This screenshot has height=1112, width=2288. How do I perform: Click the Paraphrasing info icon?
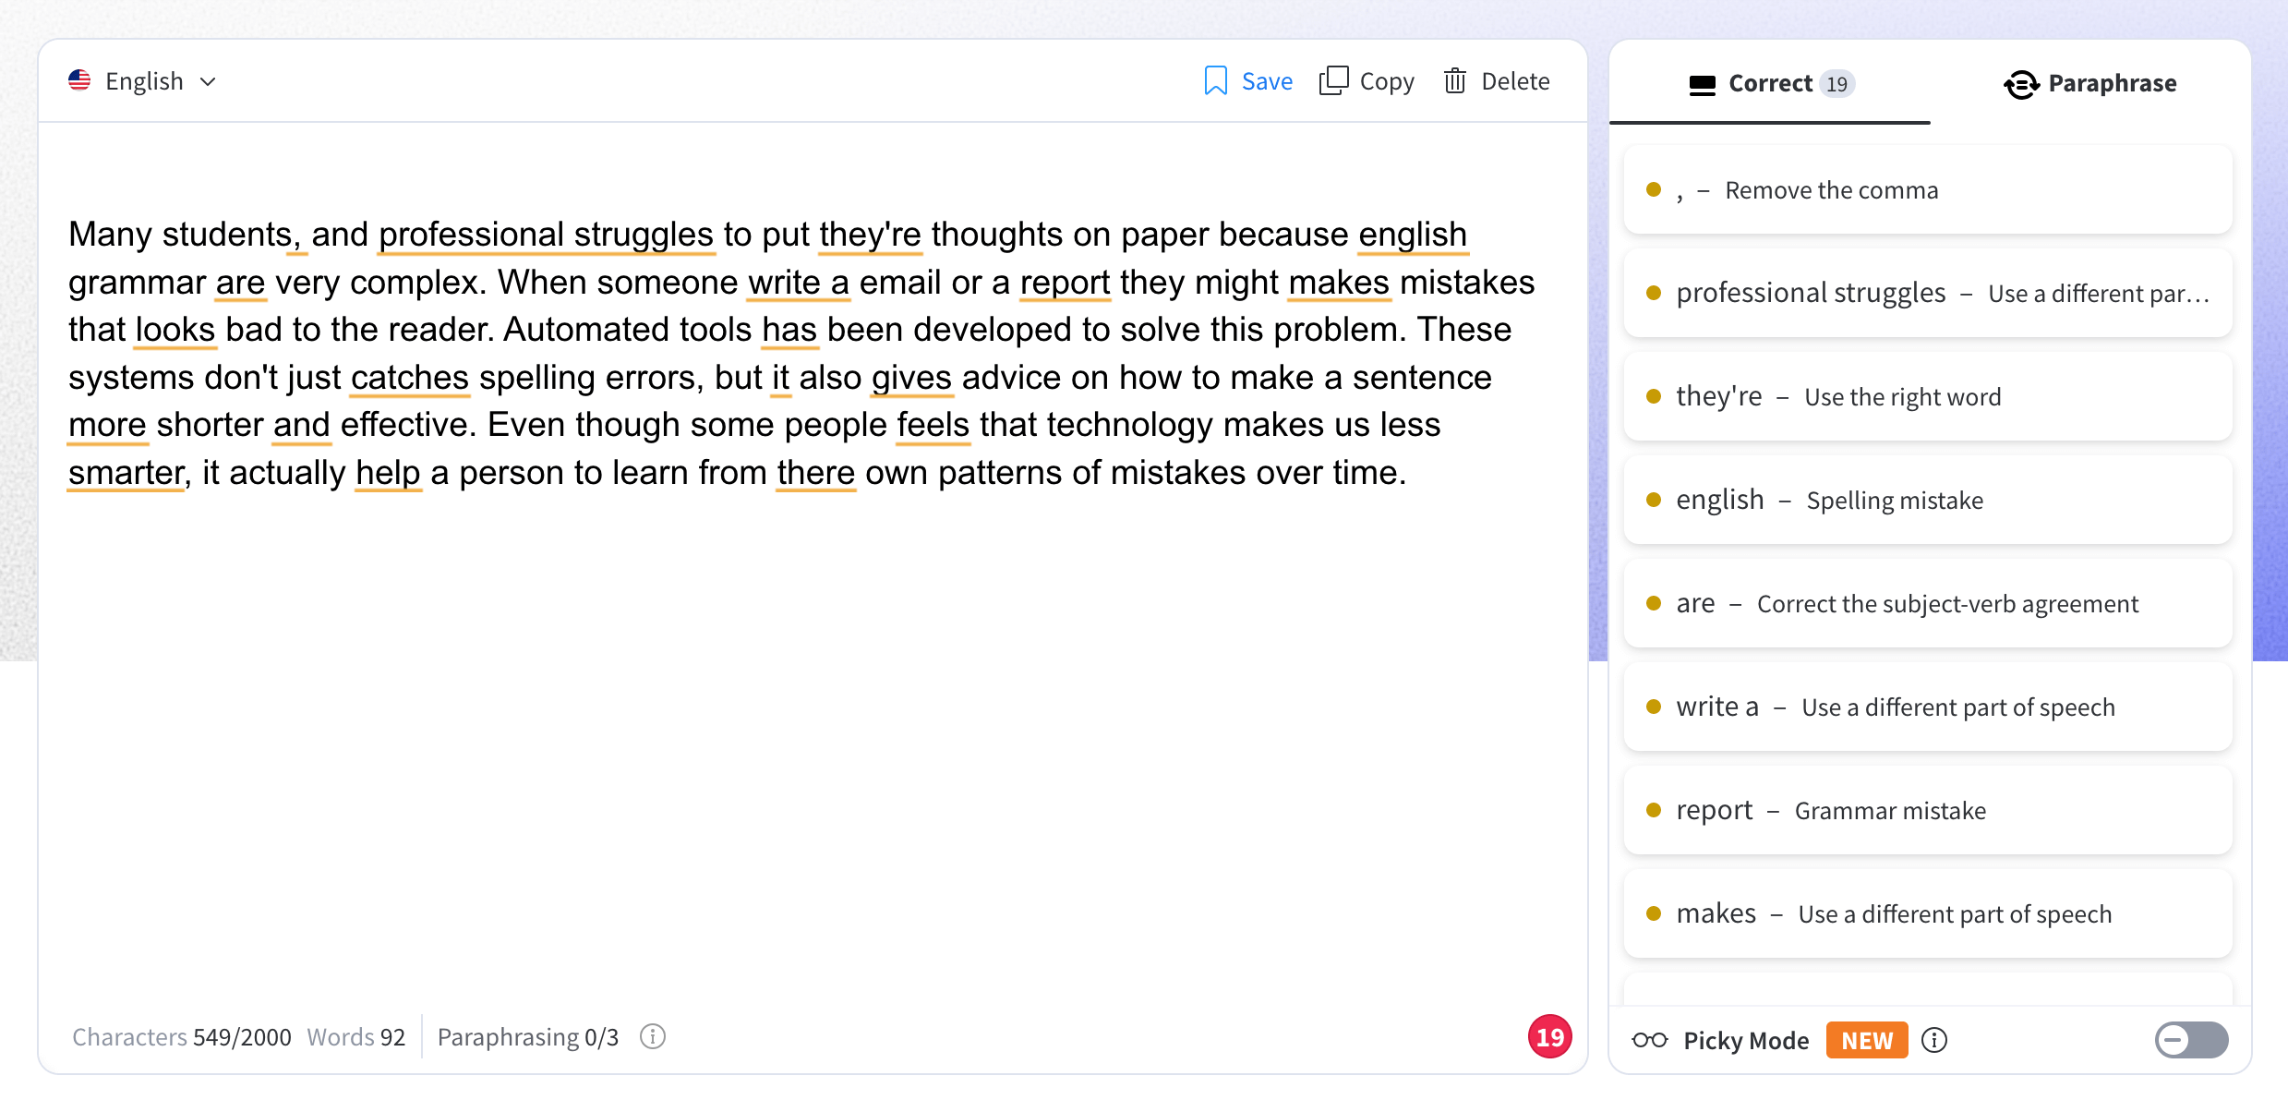pyautogui.click(x=653, y=1036)
